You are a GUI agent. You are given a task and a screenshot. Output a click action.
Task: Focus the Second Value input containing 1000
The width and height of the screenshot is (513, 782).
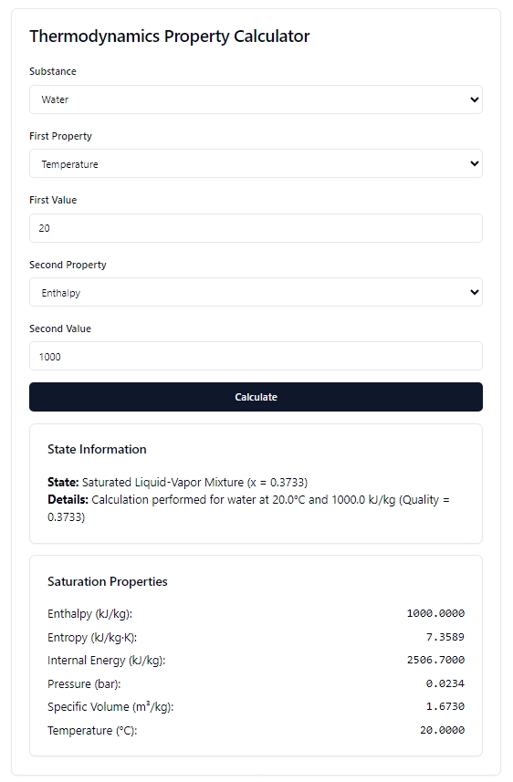click(256, 356)
